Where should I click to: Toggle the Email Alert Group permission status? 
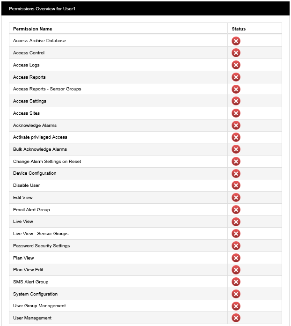click(x=236, y=210)
